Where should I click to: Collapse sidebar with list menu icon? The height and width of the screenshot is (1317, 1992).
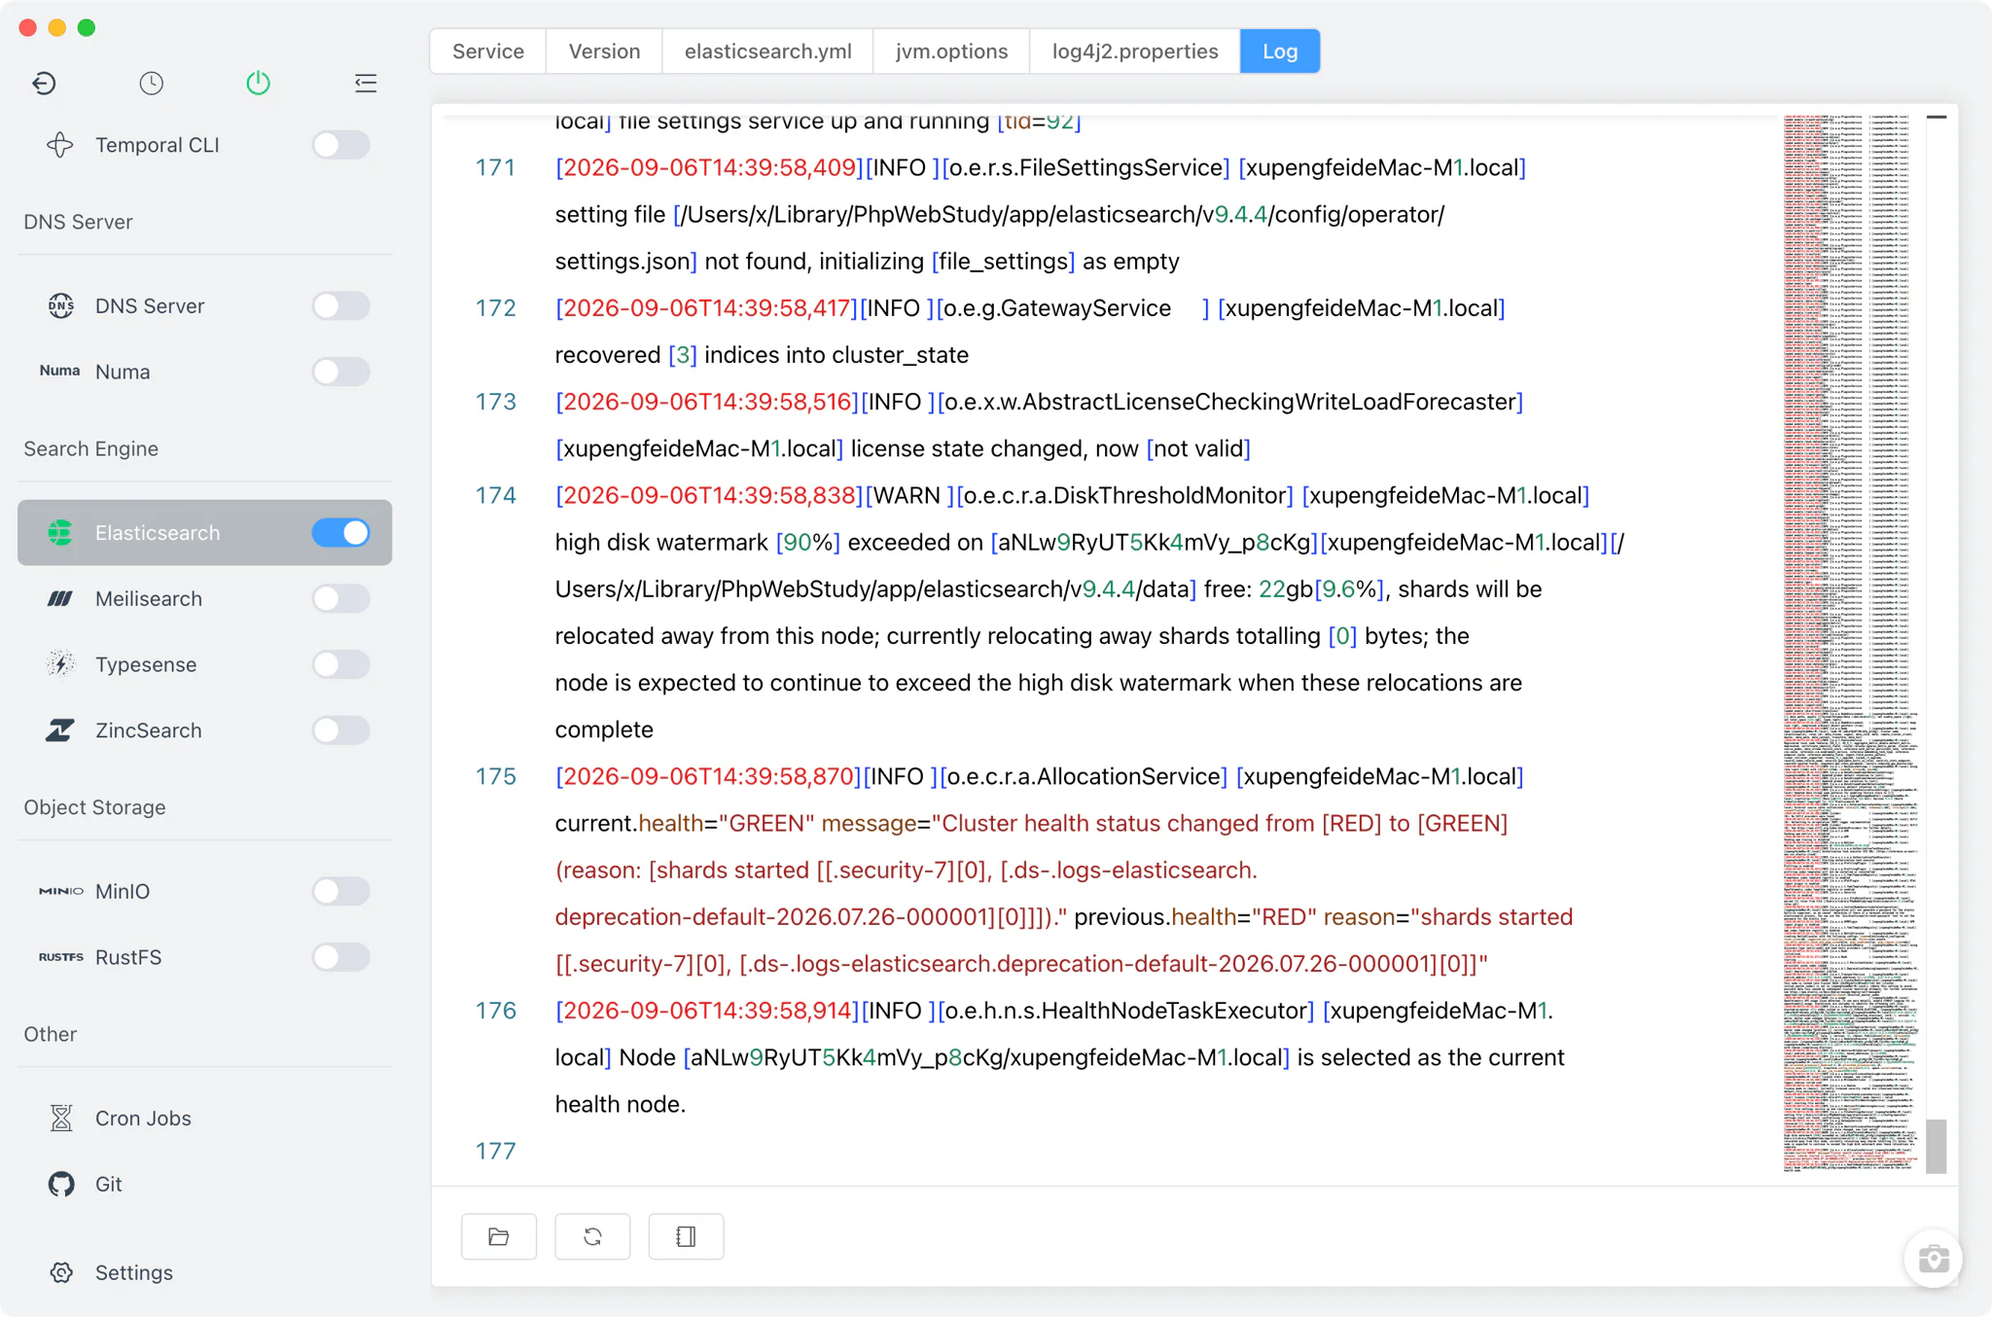(366, 83)
